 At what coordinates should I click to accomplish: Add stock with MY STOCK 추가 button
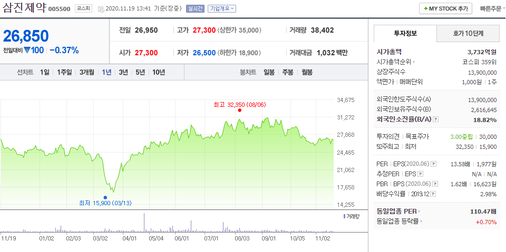tap(446, 9)
